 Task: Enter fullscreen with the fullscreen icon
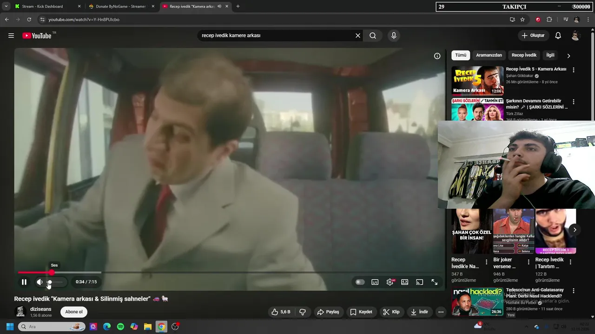(x=434, y=282)
